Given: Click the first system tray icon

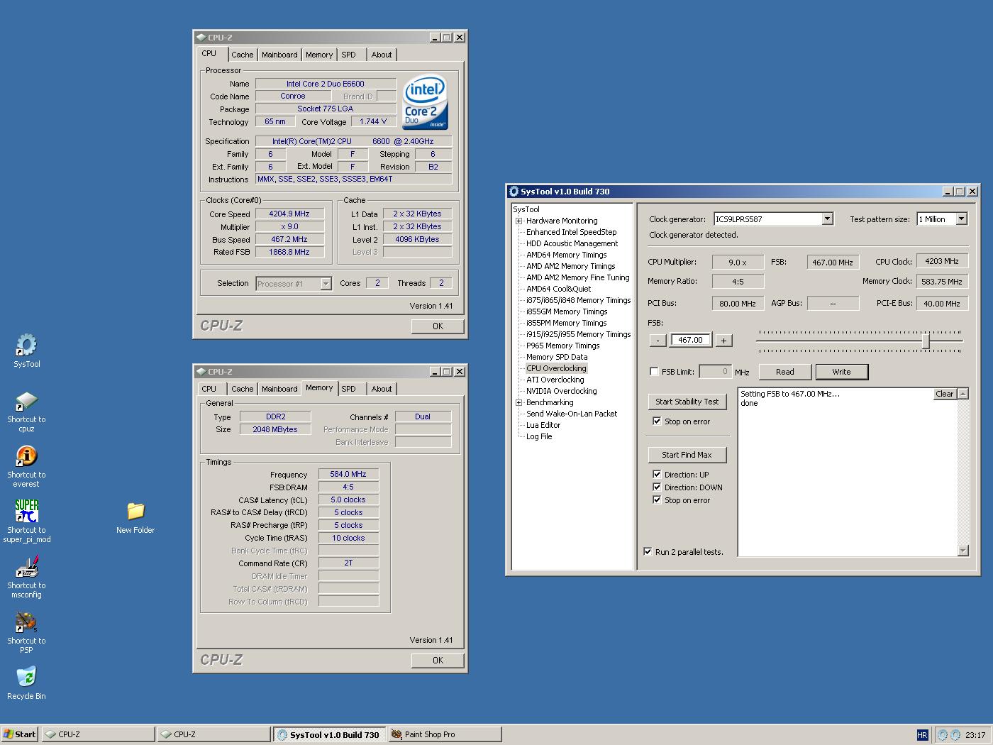Looking at the screenshot, I should coord(943,735).
